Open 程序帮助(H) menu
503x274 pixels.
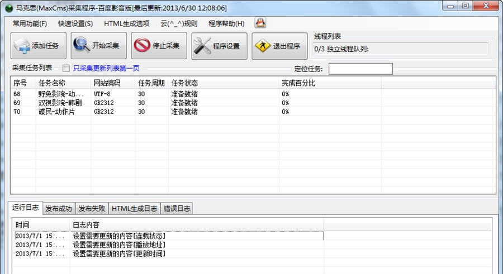pyautogui.click(x=226, y=23)
